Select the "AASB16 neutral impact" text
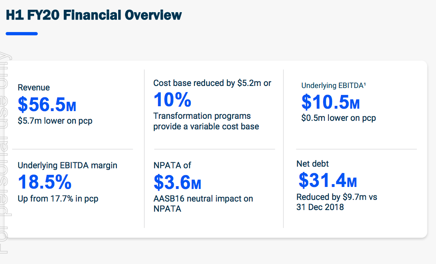Screen dimensions: 436x264 [203, 199]
